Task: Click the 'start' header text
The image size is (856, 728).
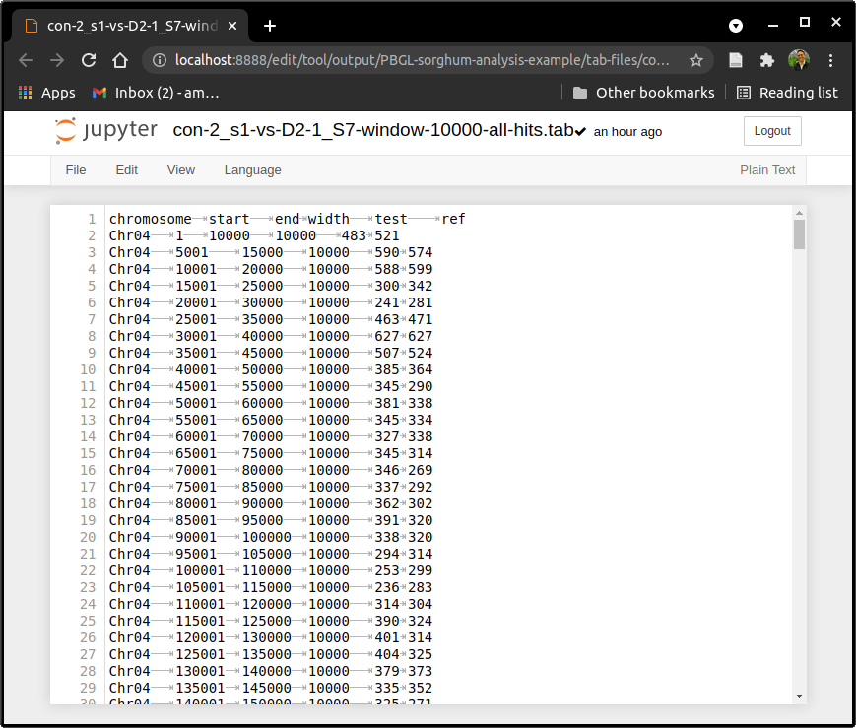Action: (x=230, y=219)
